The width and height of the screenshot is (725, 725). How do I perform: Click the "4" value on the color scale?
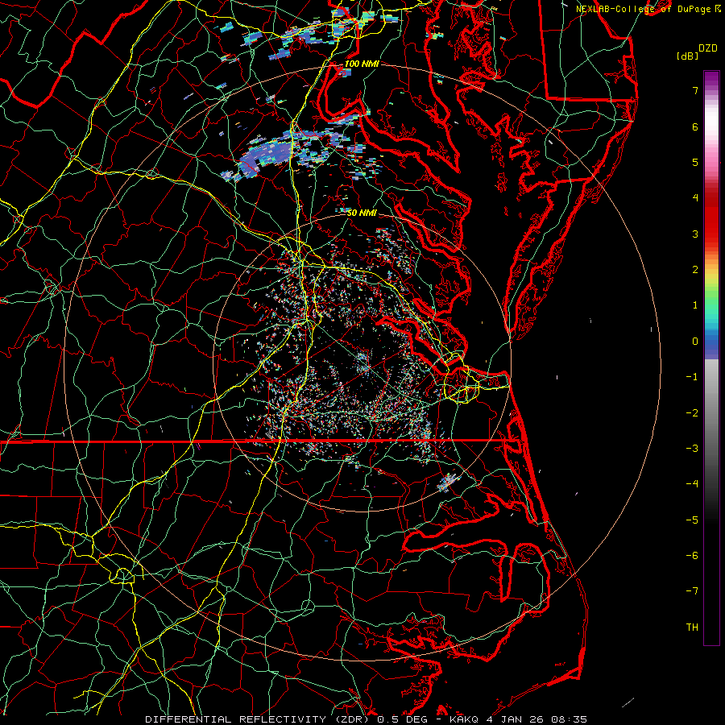click(695, 198)
